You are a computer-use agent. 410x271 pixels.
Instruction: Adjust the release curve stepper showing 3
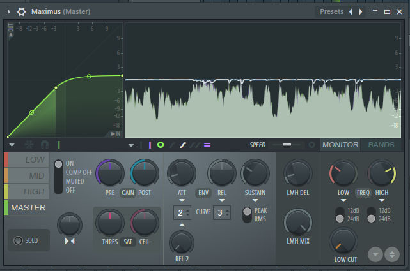[x=222, y=212]
